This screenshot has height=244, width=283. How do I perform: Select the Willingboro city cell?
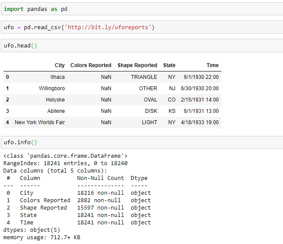[51, 88]
